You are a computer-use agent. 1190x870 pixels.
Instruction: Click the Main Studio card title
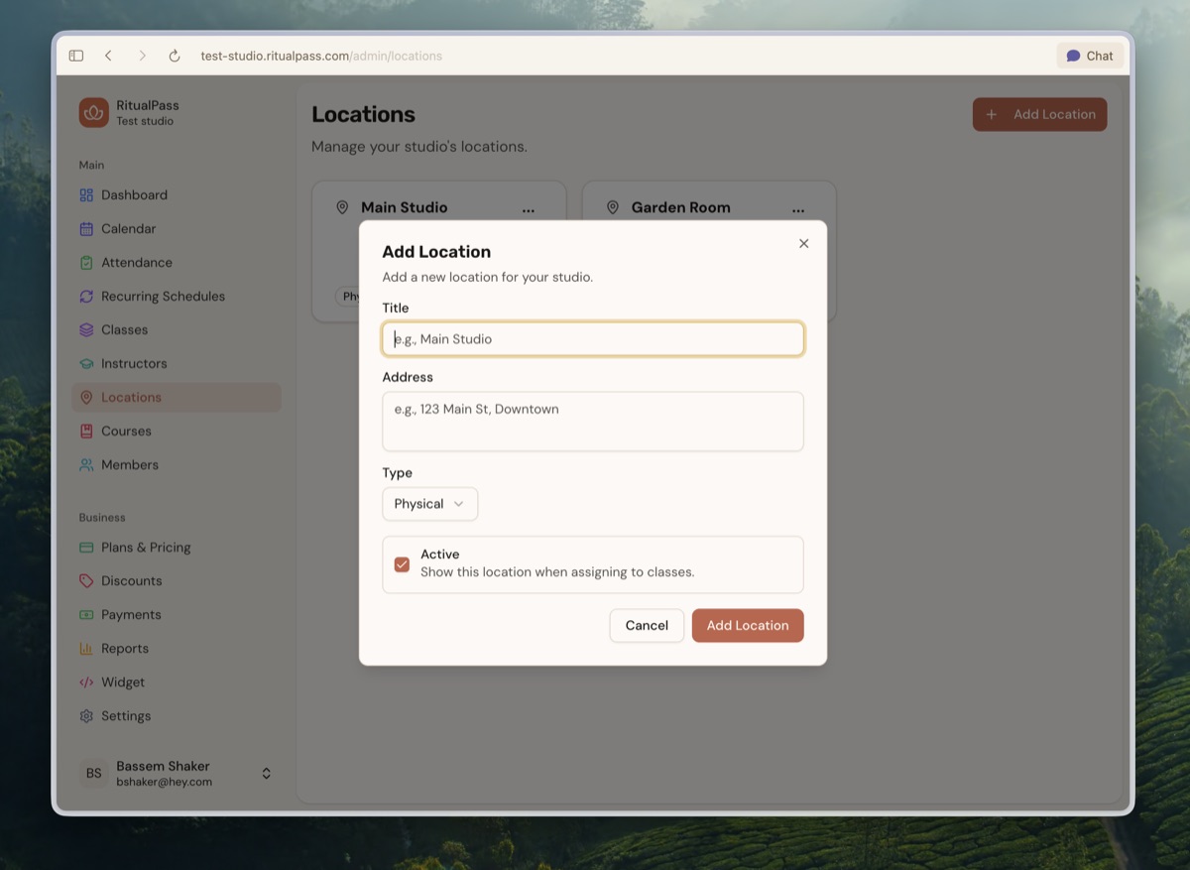click(x=405, y=207)
